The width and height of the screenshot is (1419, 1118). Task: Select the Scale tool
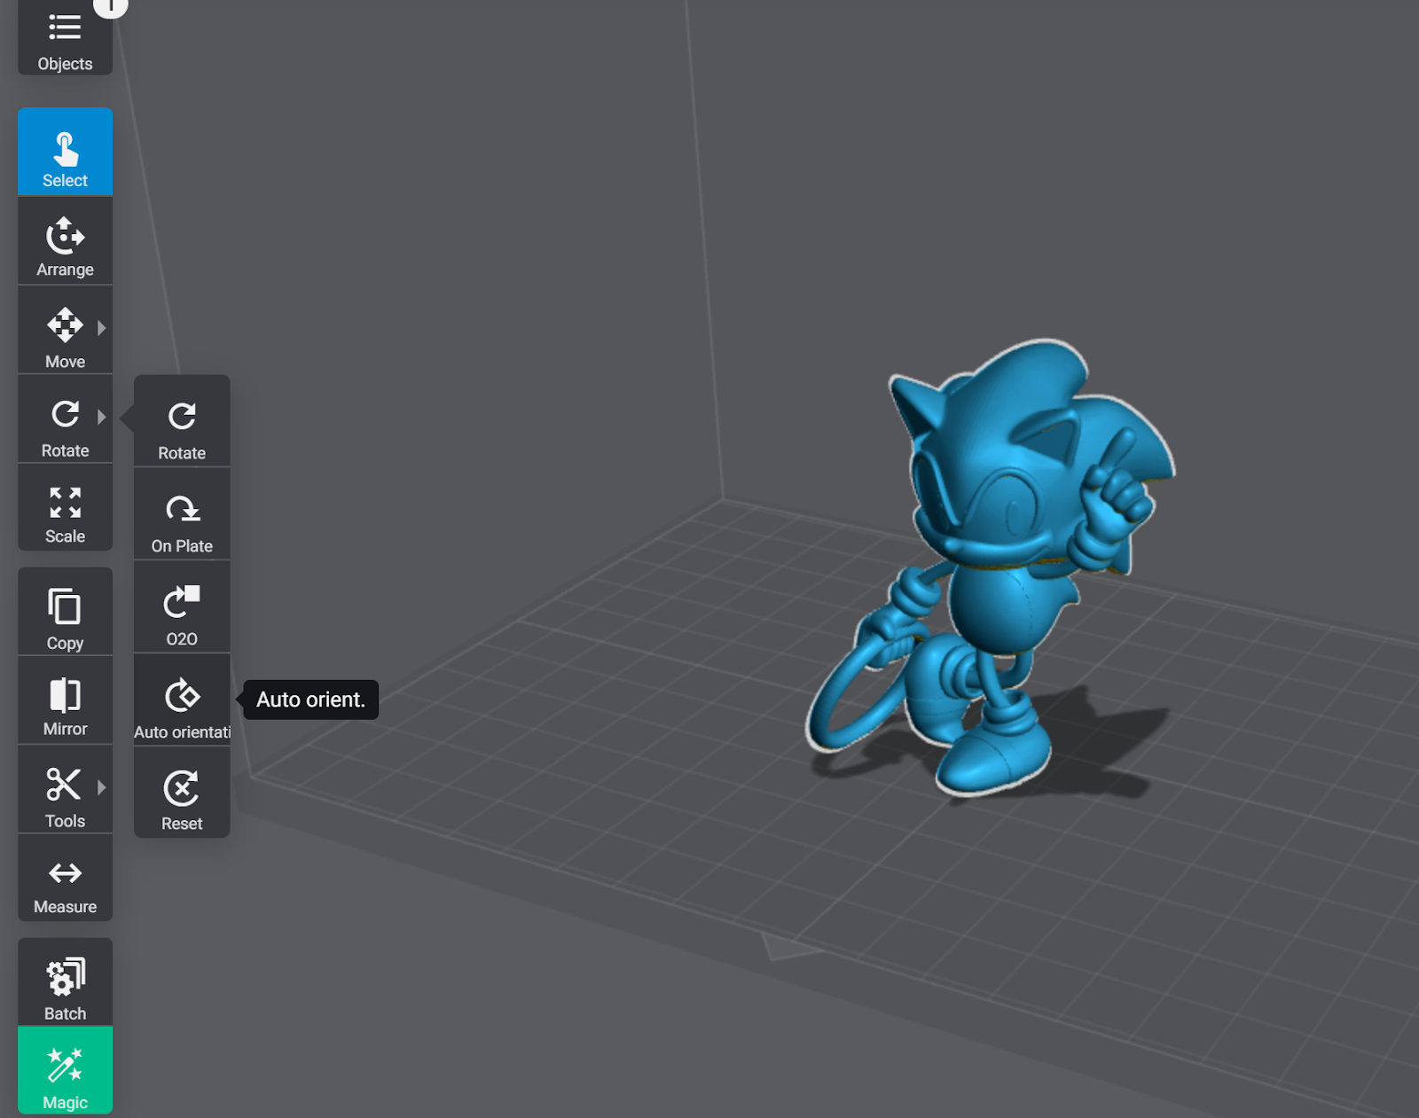coord(65,507)
